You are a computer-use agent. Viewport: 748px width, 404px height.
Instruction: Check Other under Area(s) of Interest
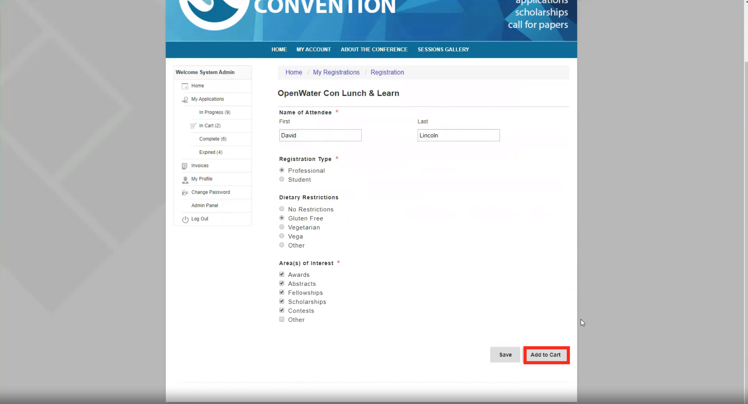coord(282,319)
